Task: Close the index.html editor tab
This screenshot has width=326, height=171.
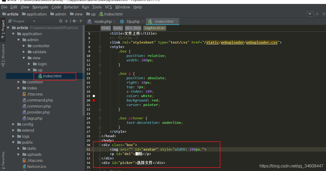Action: click(176, 22)
